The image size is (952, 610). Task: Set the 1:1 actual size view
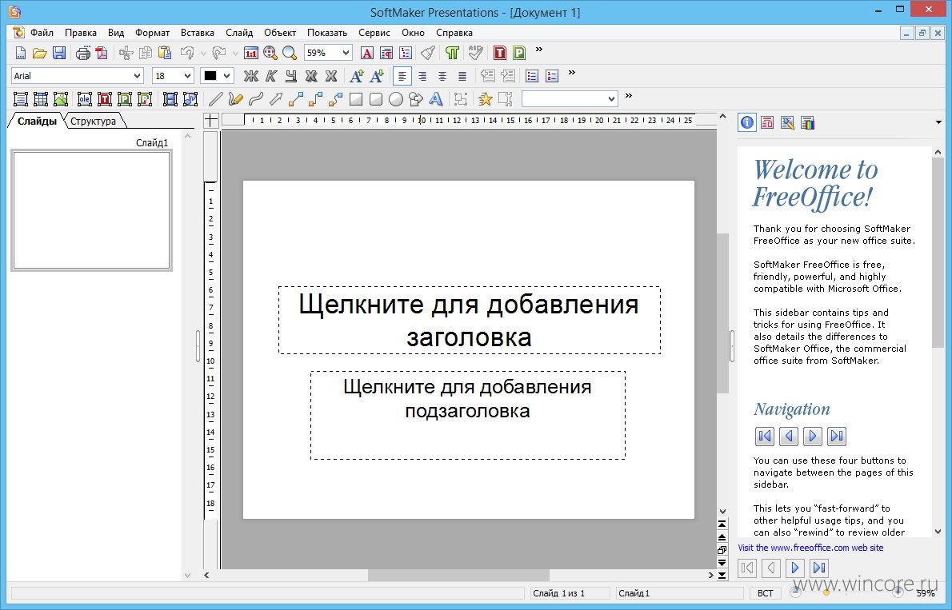pyautogui.click(x=250, y=54)
